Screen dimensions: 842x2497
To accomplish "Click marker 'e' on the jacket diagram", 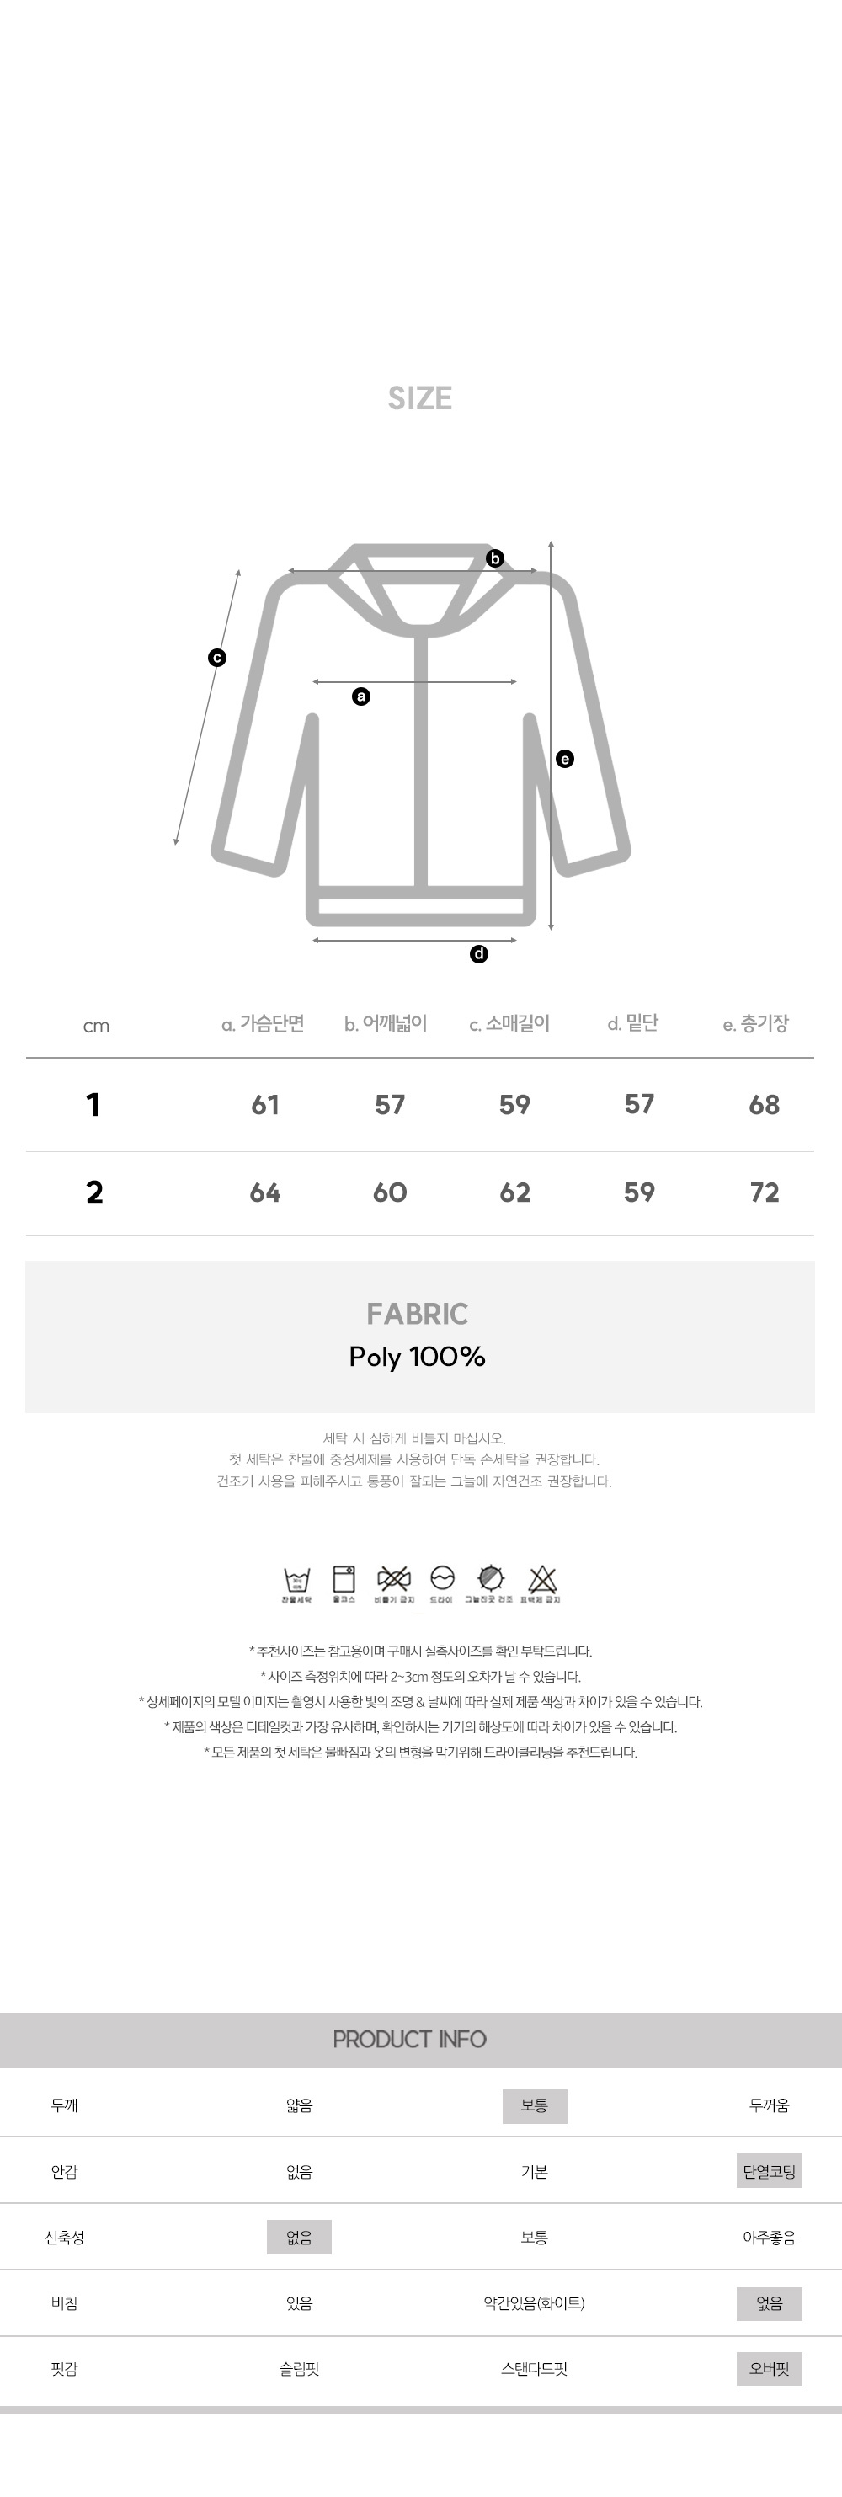I will click(x=565, y=759).
